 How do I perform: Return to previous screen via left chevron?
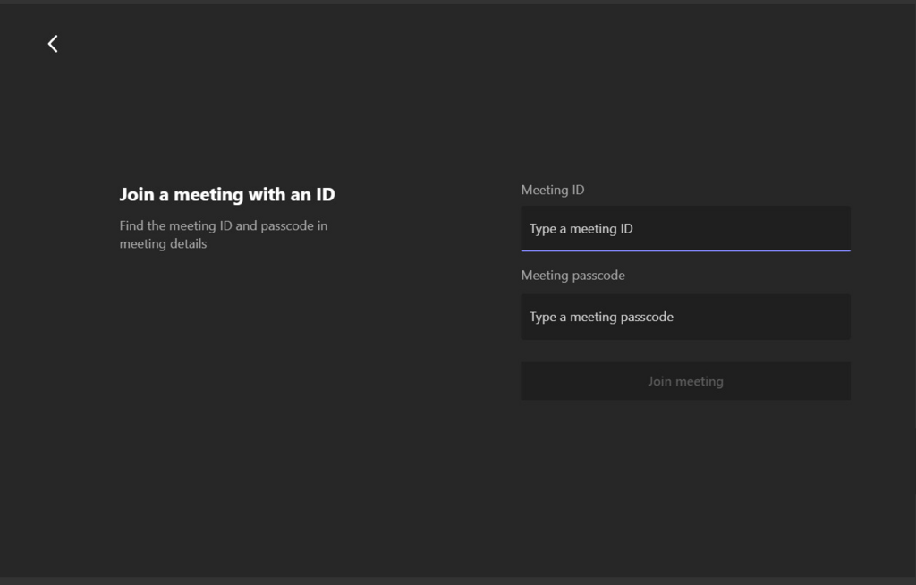53,44
